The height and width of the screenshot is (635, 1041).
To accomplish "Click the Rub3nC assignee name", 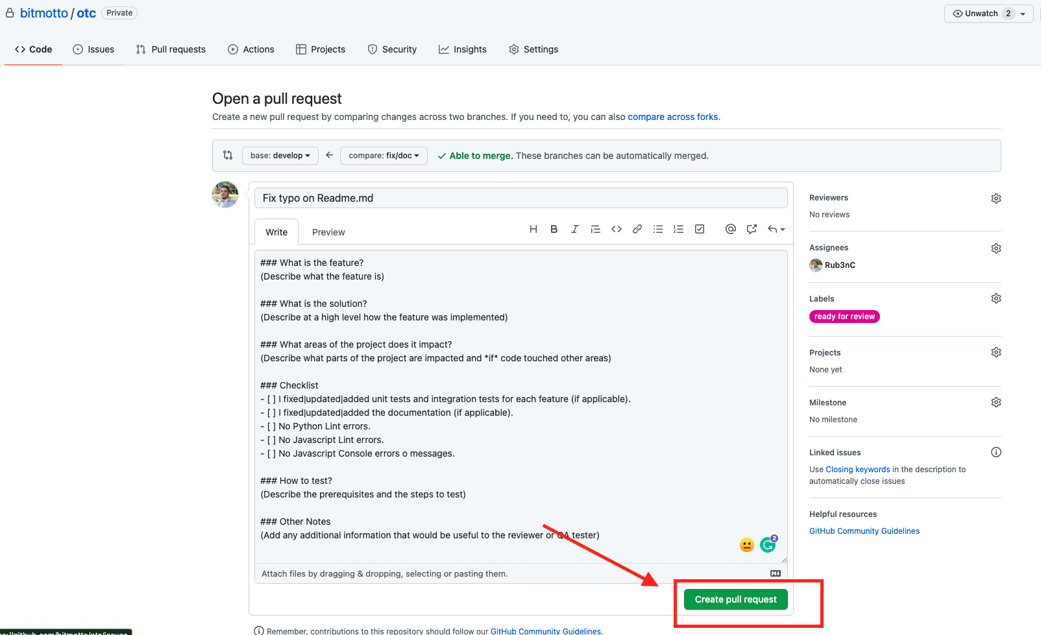I will [840, 265].
